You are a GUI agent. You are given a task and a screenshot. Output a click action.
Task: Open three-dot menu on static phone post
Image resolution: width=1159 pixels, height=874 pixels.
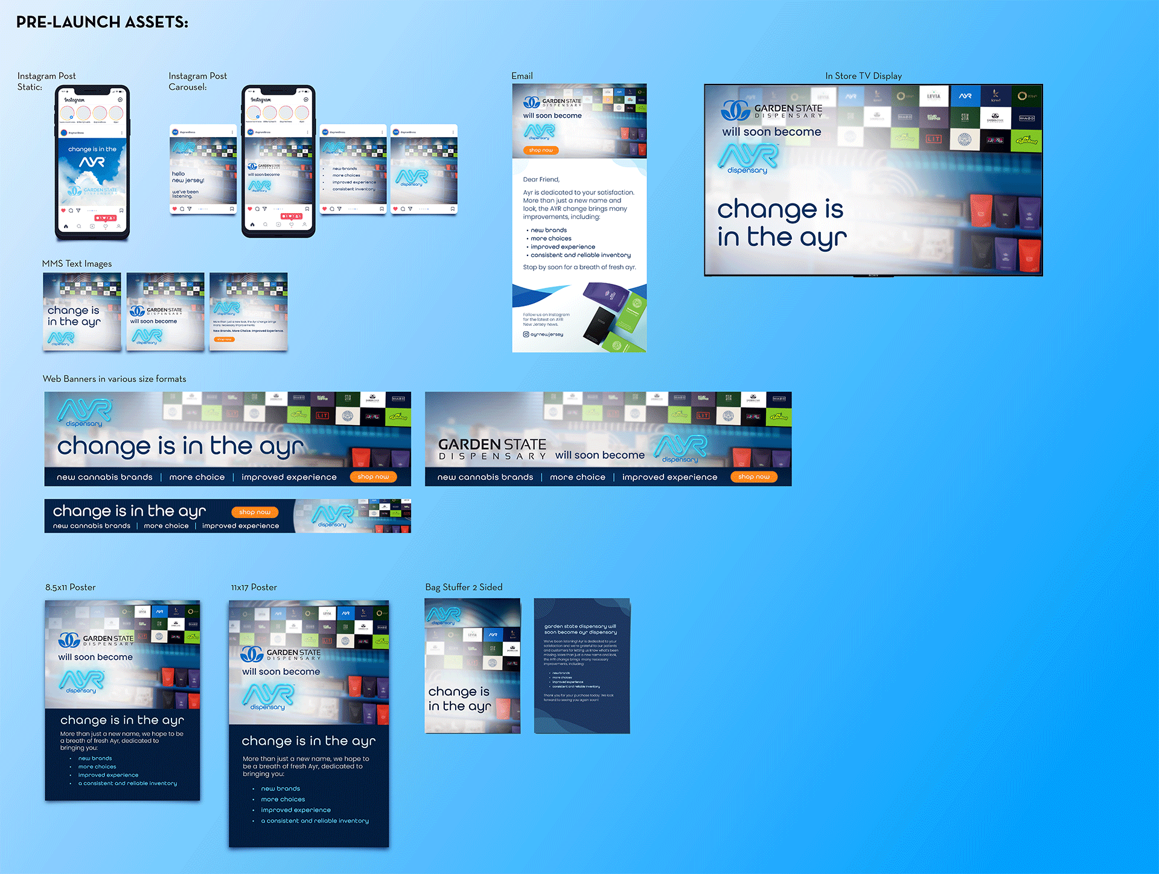(x=122, y=133)
